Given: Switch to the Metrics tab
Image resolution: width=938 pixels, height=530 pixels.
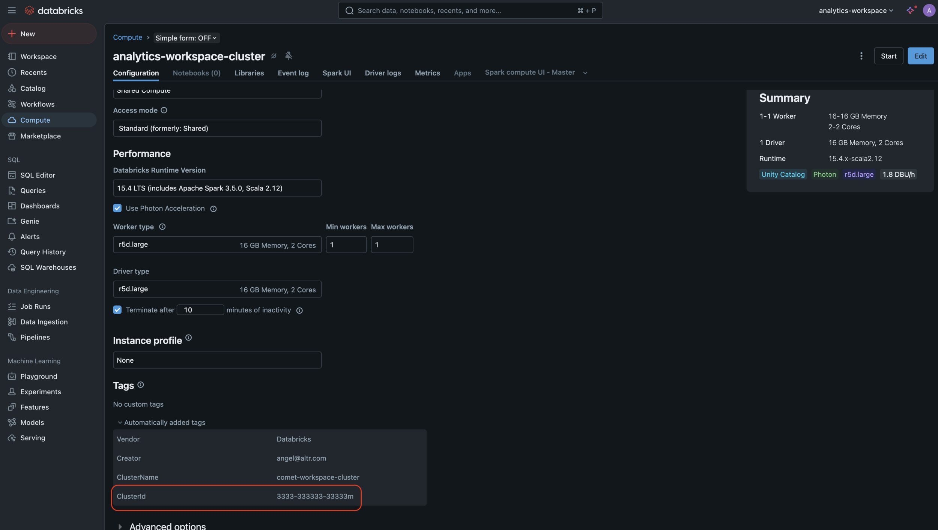Looking at the screenshot, I should 427,73.
